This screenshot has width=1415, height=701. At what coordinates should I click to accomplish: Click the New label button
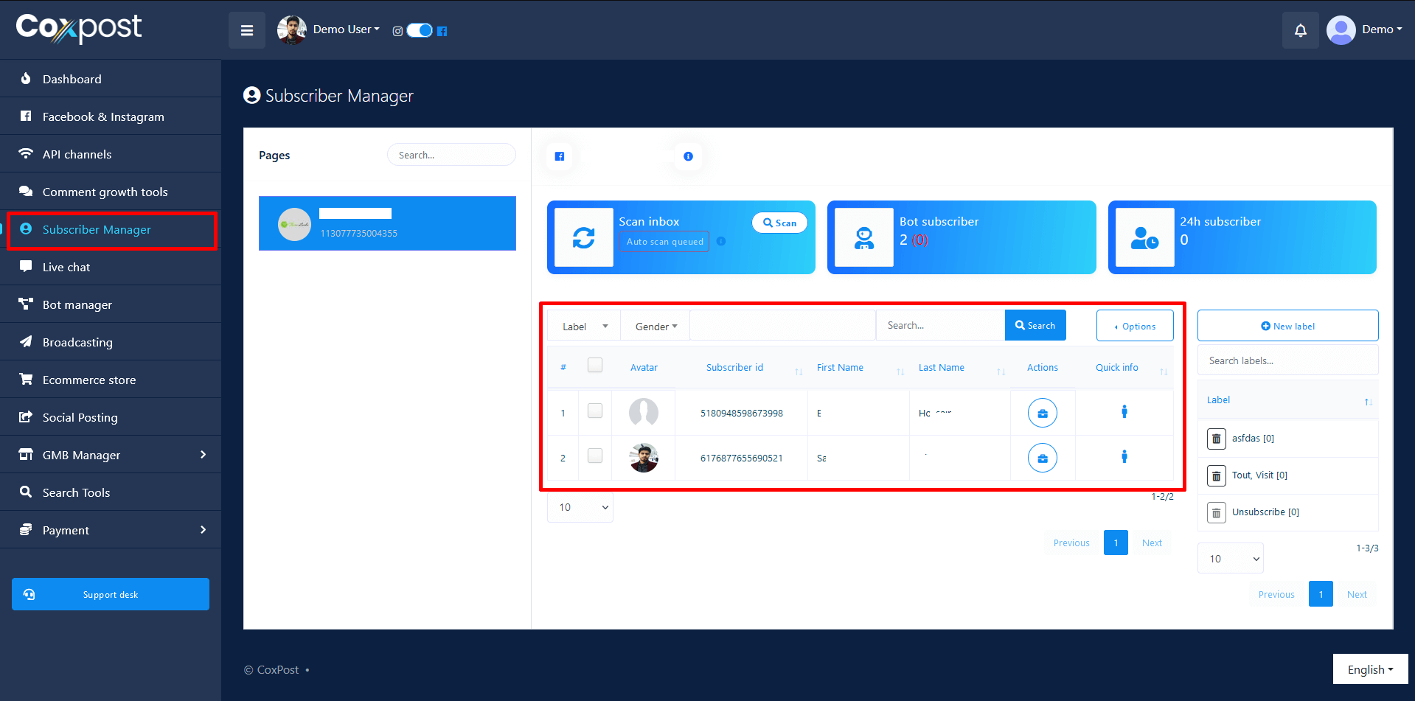coord(1287,326)
